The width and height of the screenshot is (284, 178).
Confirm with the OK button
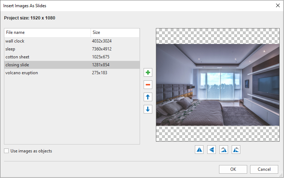click(x=233, y=169)
